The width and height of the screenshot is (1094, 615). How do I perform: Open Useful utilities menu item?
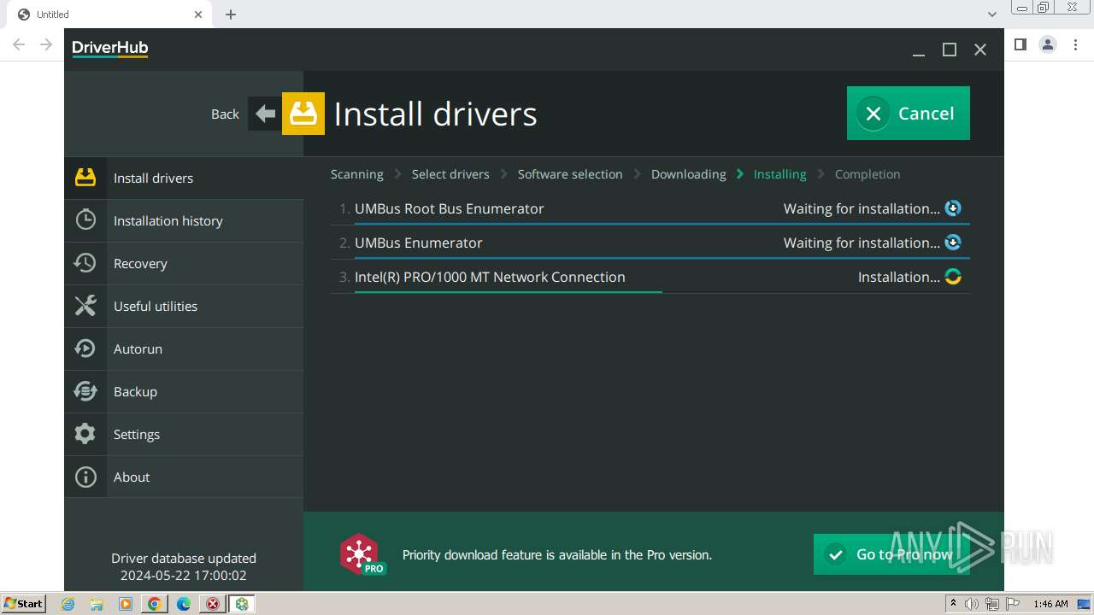(184, 306)
